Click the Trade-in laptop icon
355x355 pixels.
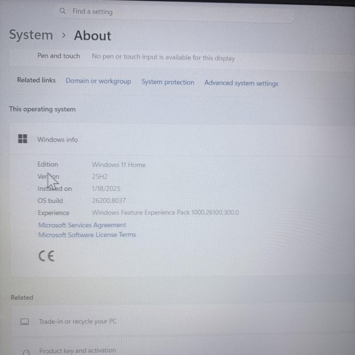24,322
